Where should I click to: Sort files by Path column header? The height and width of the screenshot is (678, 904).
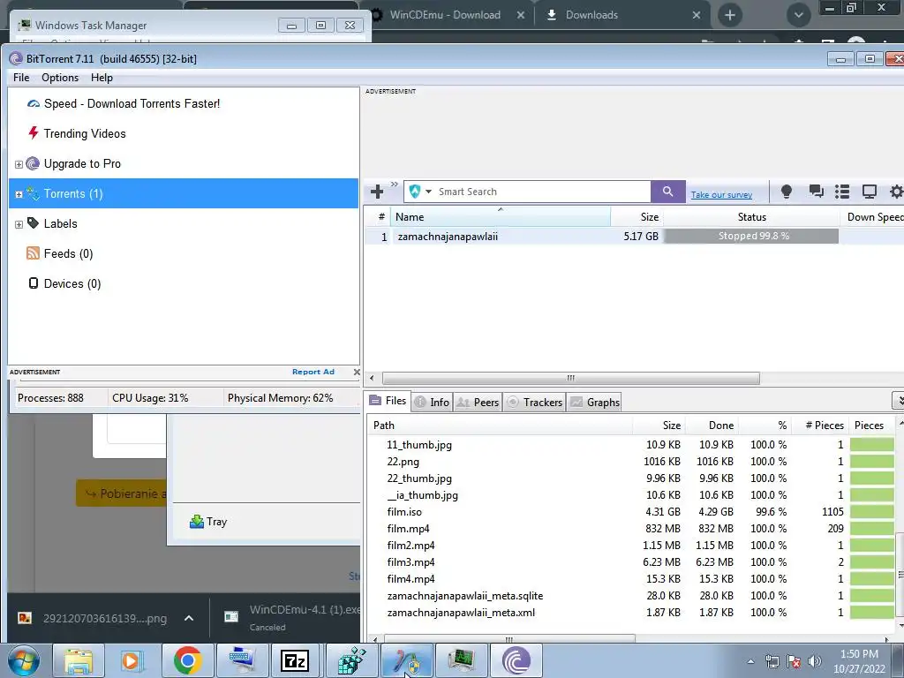(501, 425)
